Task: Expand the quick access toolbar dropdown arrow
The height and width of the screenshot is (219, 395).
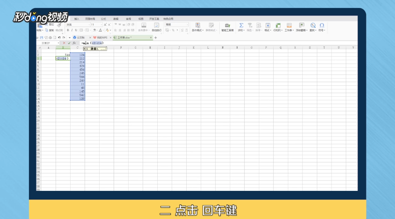Action: tap(70, 38)
